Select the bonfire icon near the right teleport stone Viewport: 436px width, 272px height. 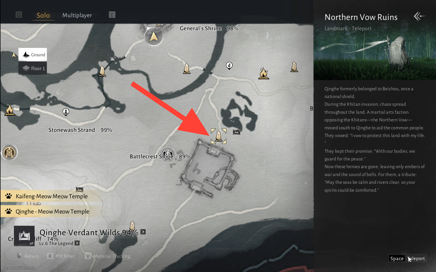264,73
